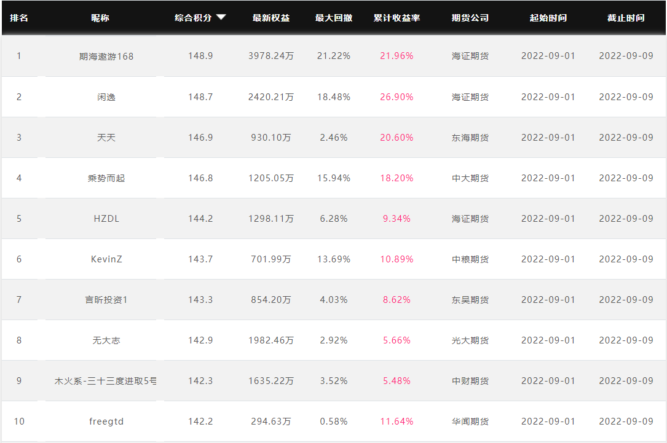
Task: Select nickname 闲逸
Action: (x=106, y=97)
